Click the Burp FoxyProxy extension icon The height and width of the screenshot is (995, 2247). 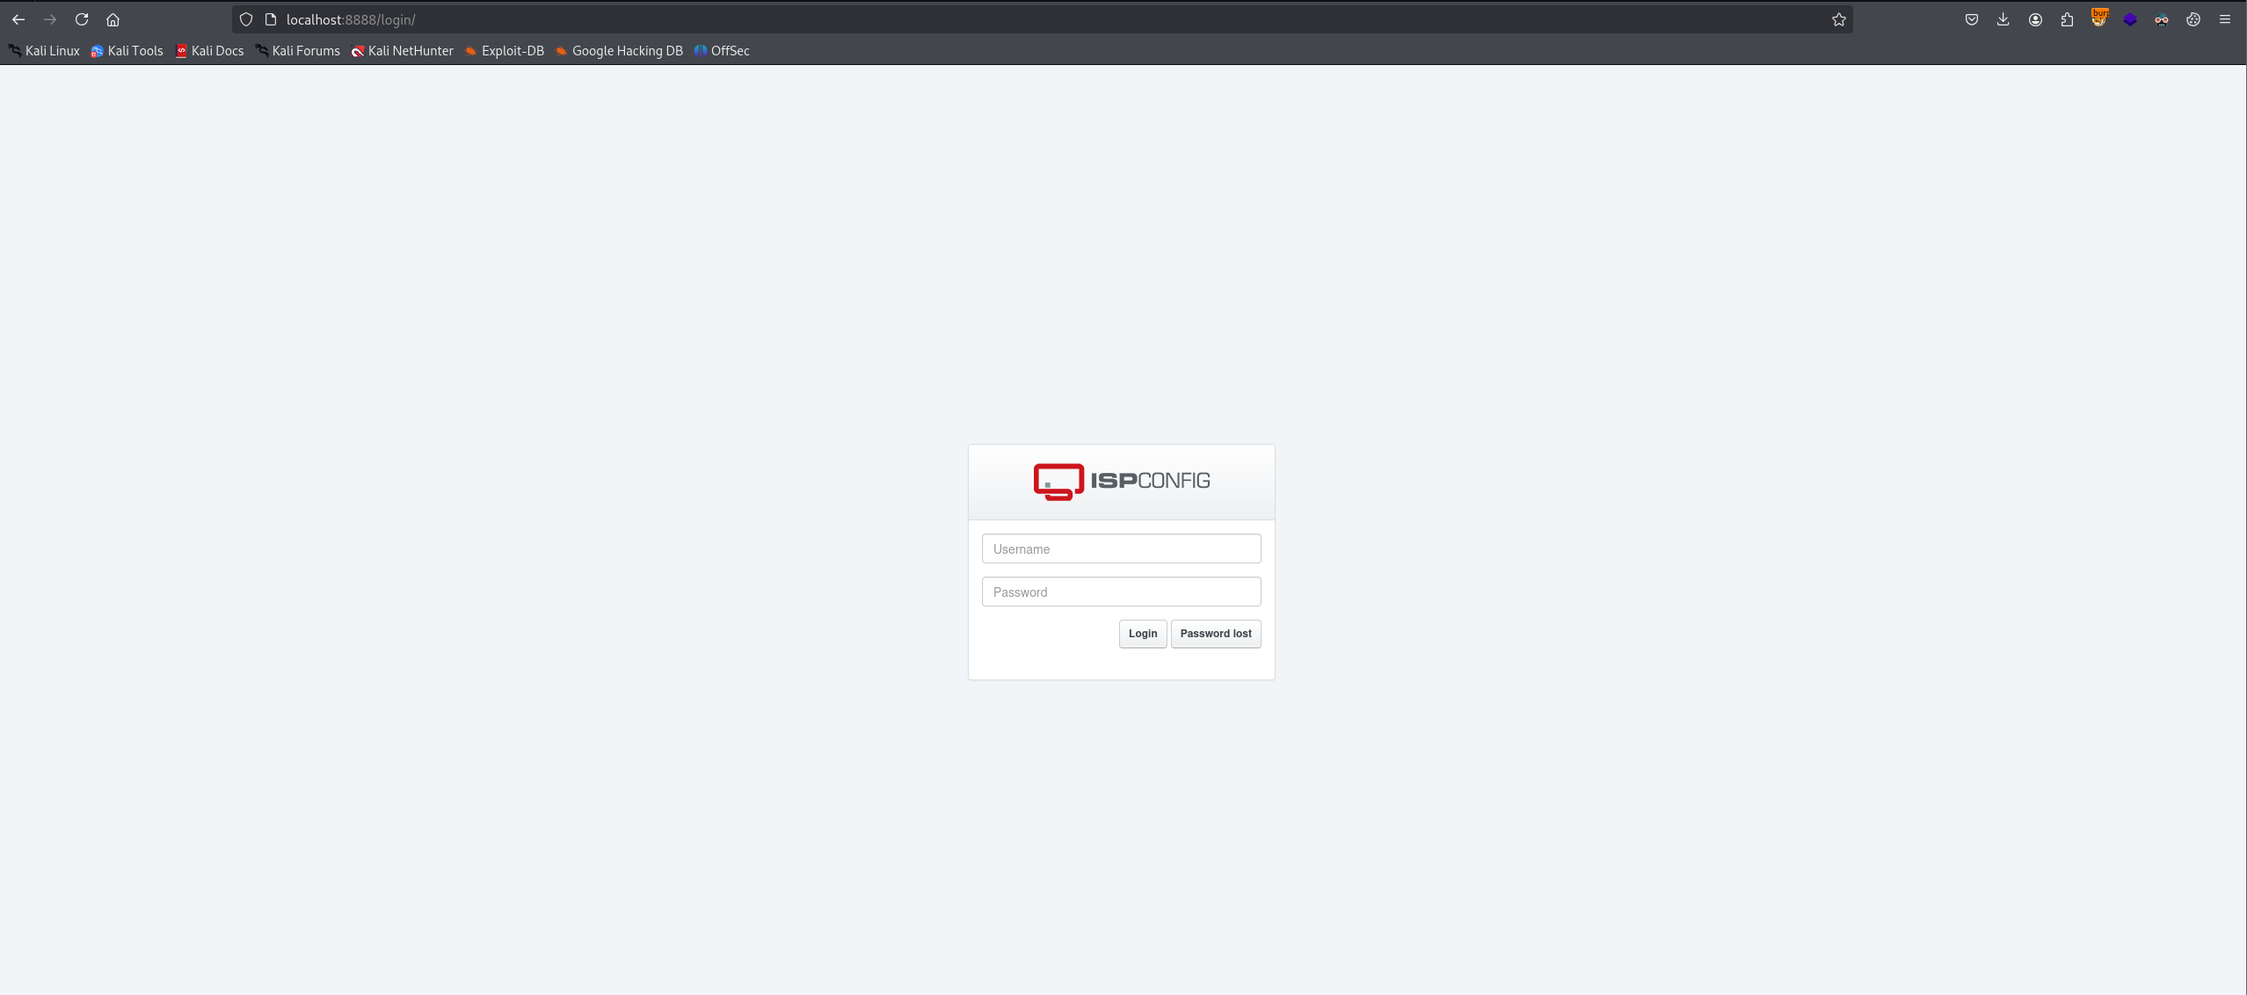[x=2098, y=18]
